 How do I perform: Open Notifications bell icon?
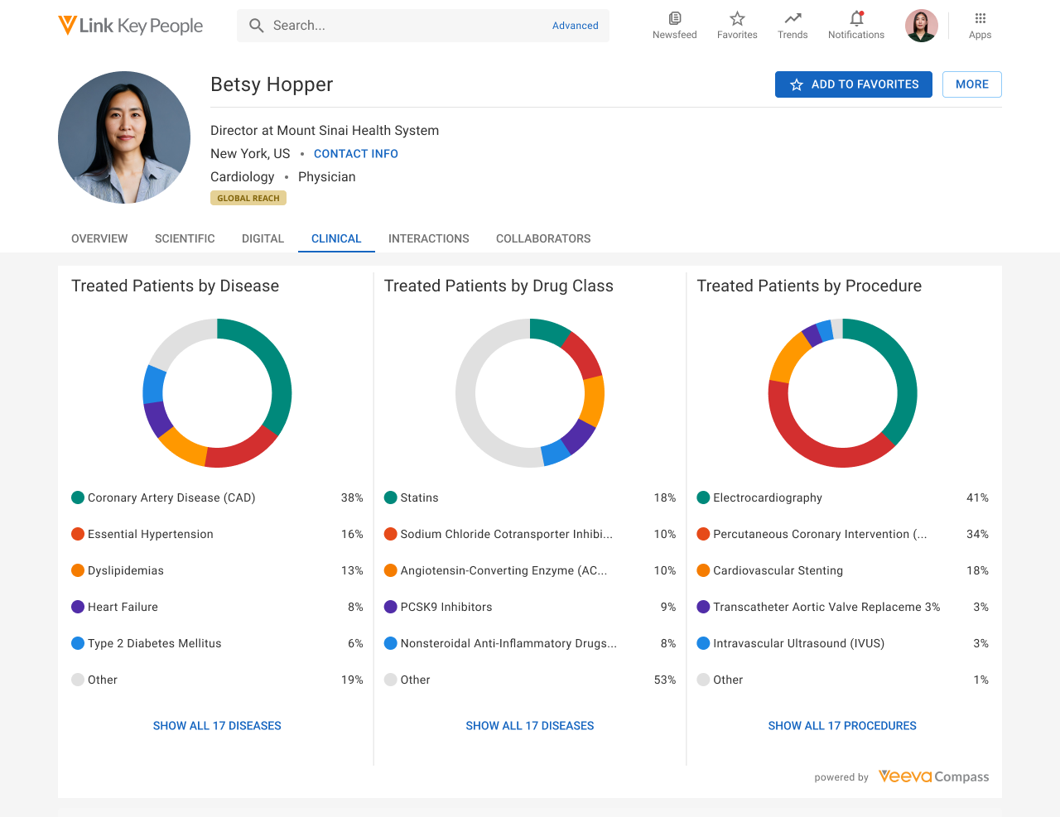pos(856,19)
